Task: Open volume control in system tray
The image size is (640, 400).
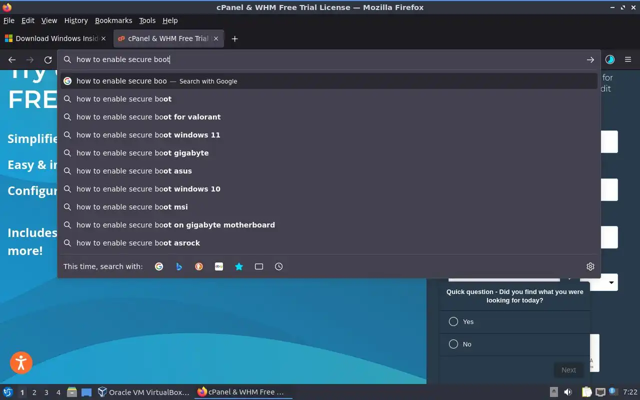Action: coord(568,392)
